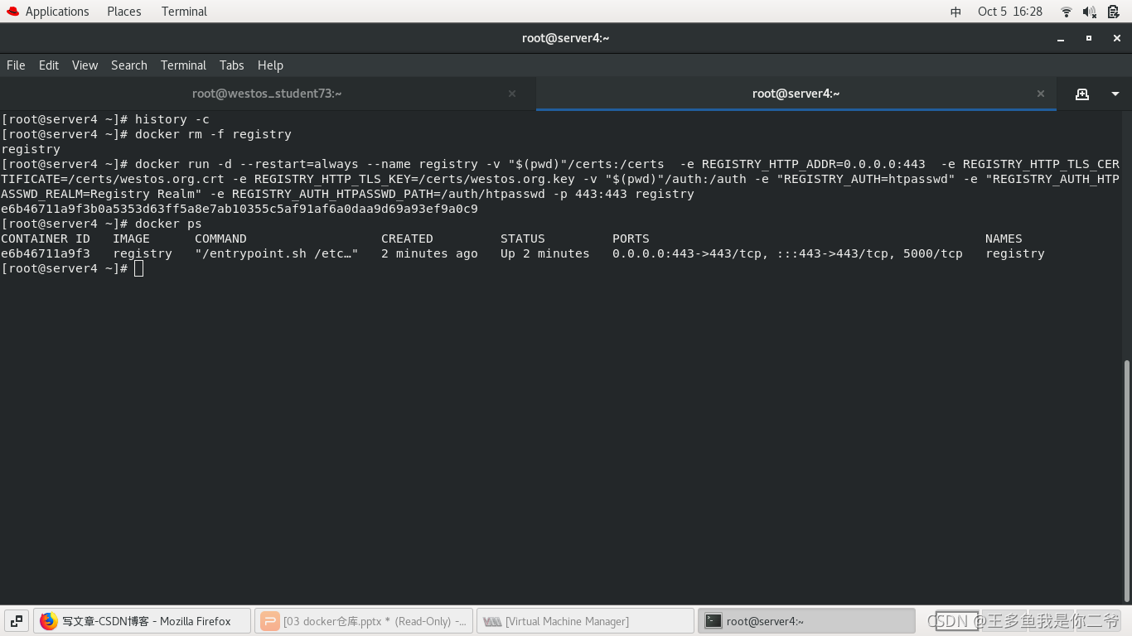Click the input method indicator 中

point(955,12)
